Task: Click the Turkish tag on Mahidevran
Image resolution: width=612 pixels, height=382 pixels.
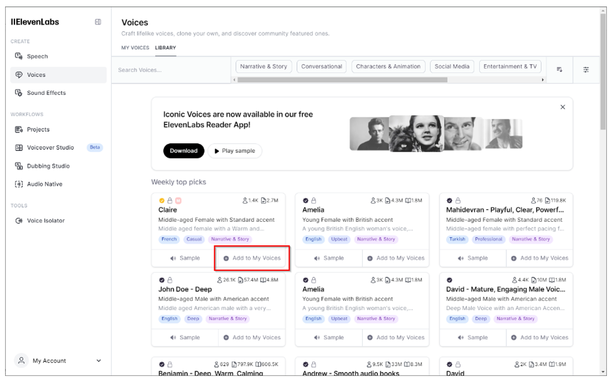Action: [x=457, y=239]
